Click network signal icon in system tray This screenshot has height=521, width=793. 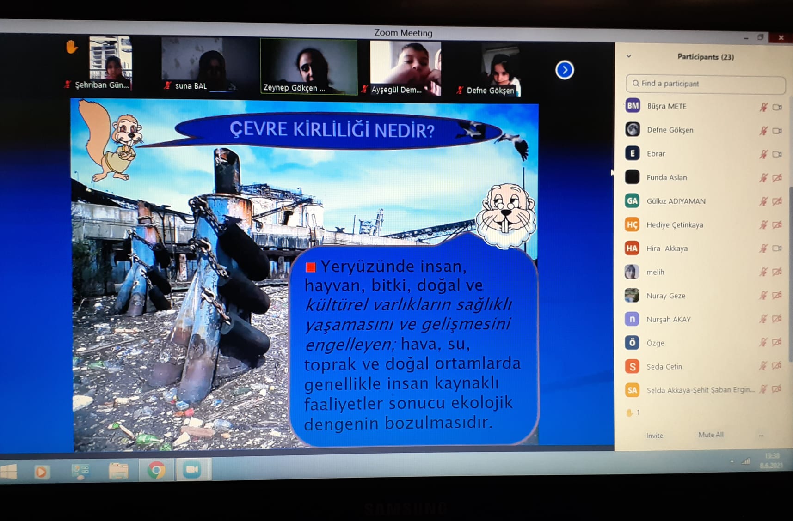coord(745,461)
